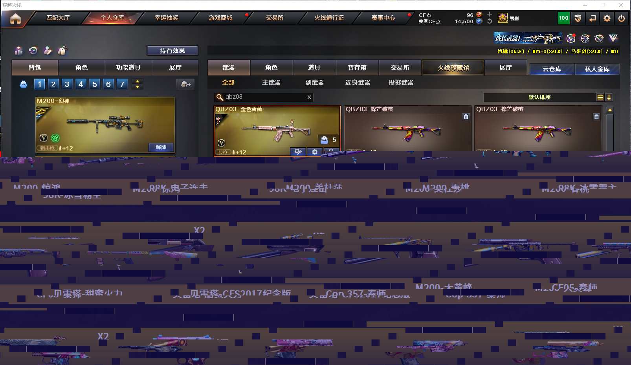Click the circular steering wheel icon
Screen dimensions: 631x365
click(x=585, y=38)
